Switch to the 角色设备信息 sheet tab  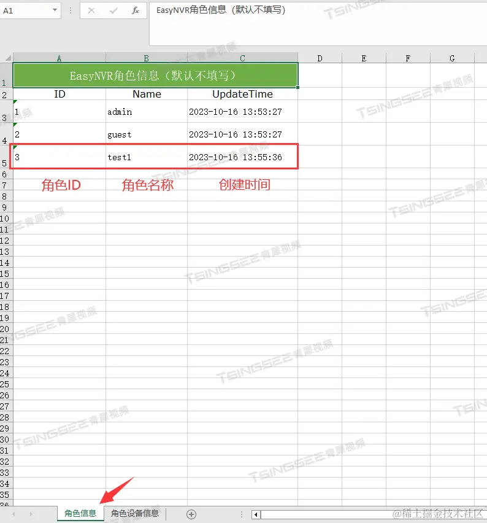coord(135,513)
